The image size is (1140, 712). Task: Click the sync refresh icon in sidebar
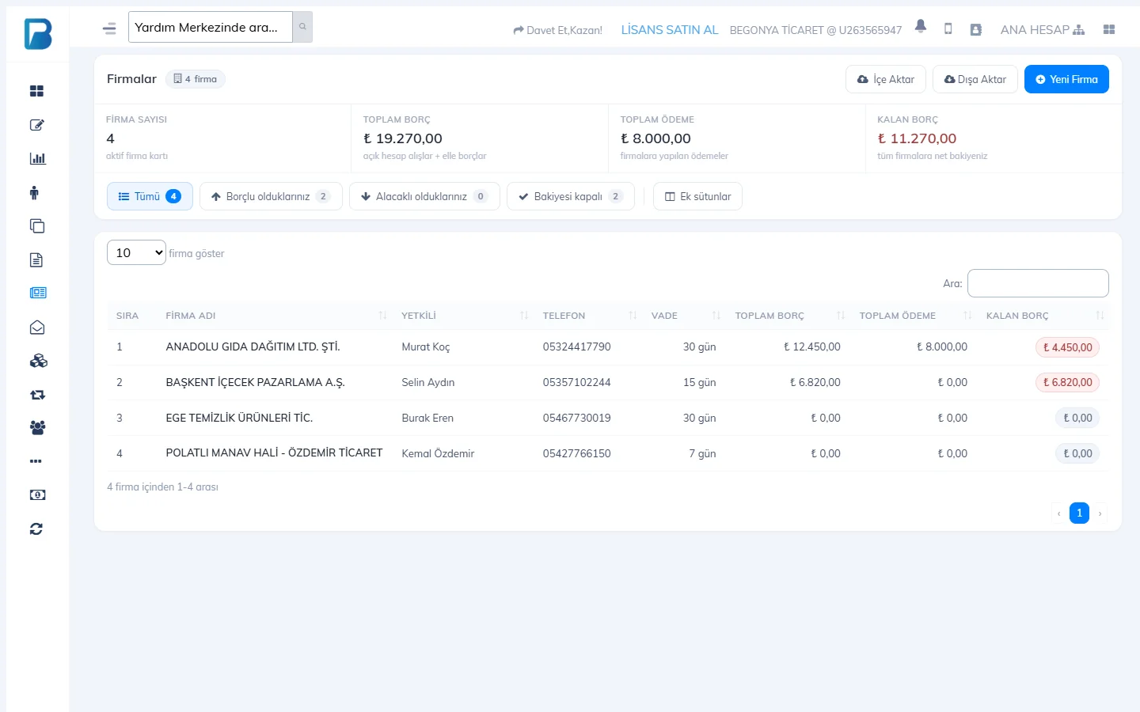[x=36, y=528]
